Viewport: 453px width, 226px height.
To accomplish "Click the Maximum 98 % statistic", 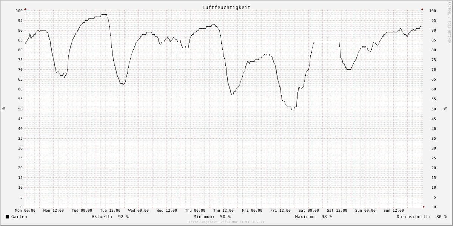I will click(314, 217).
